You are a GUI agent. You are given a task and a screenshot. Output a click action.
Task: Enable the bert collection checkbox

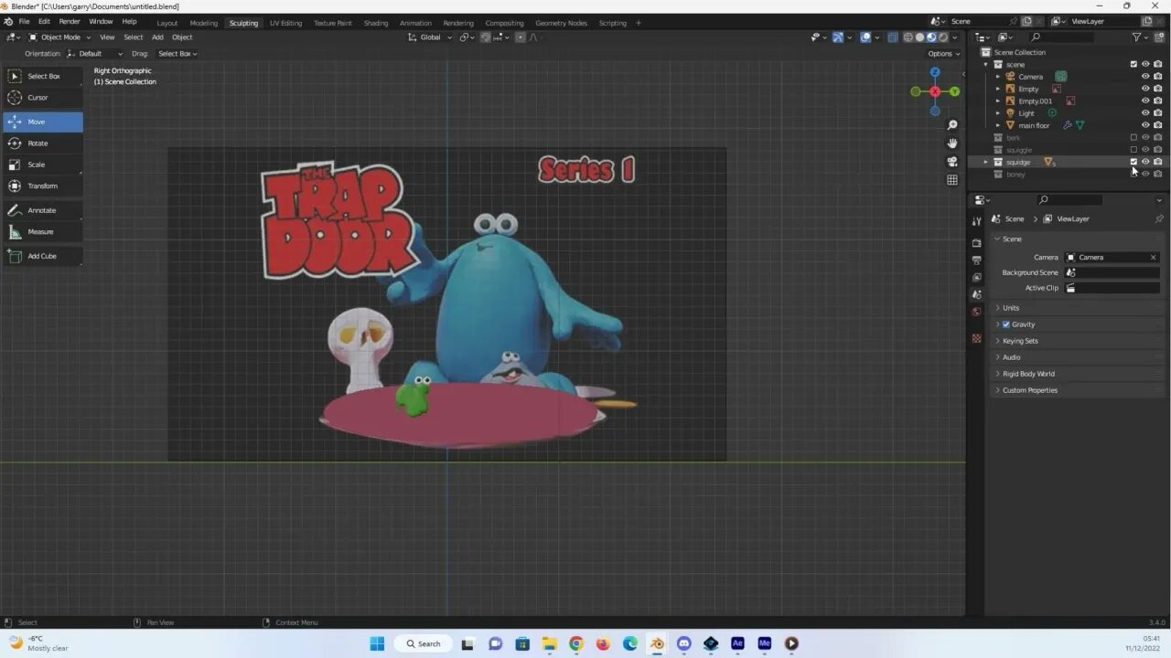pyautogui.click(x=1133, y=138)
